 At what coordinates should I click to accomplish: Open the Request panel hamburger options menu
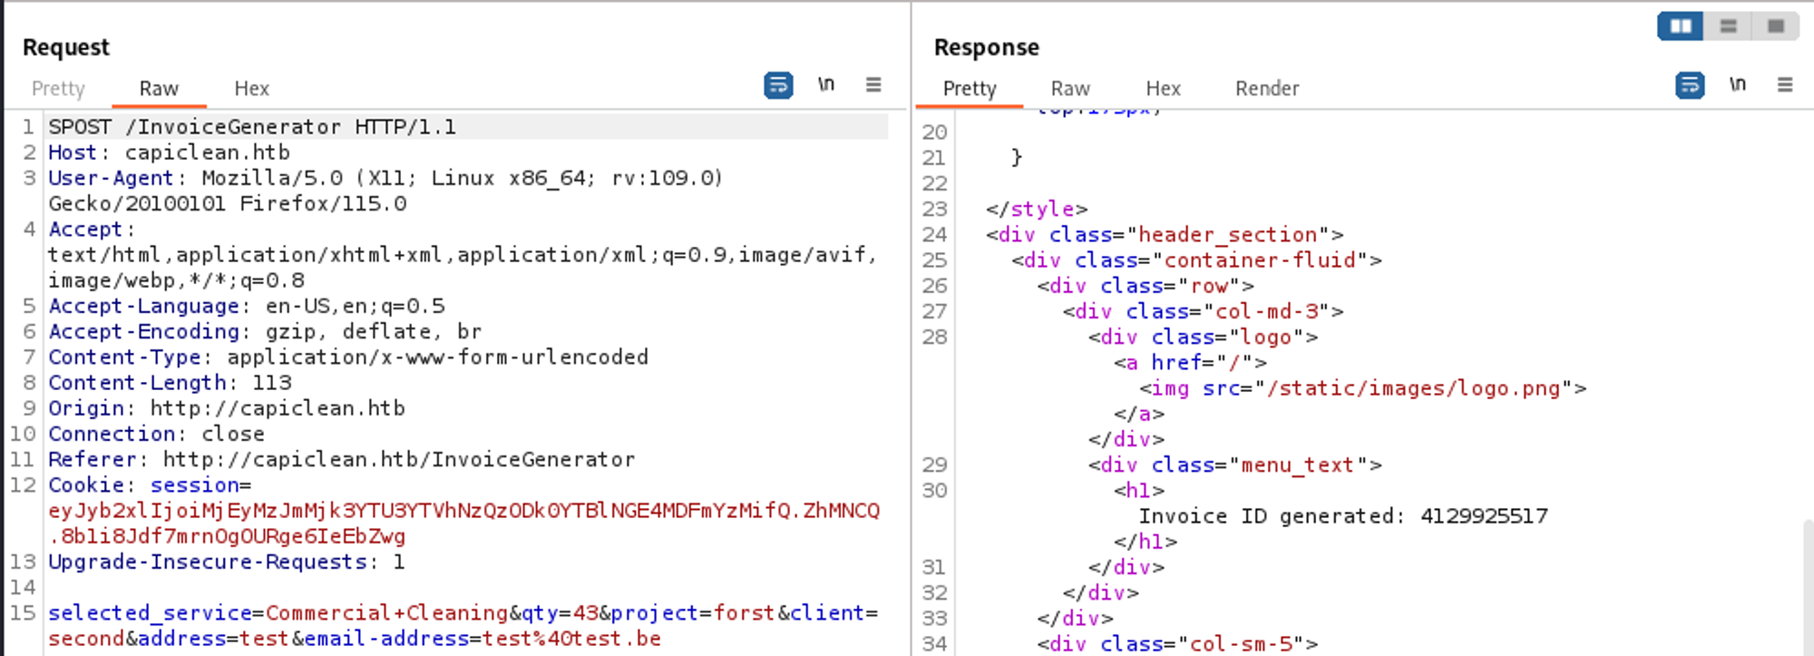(873, 85)
